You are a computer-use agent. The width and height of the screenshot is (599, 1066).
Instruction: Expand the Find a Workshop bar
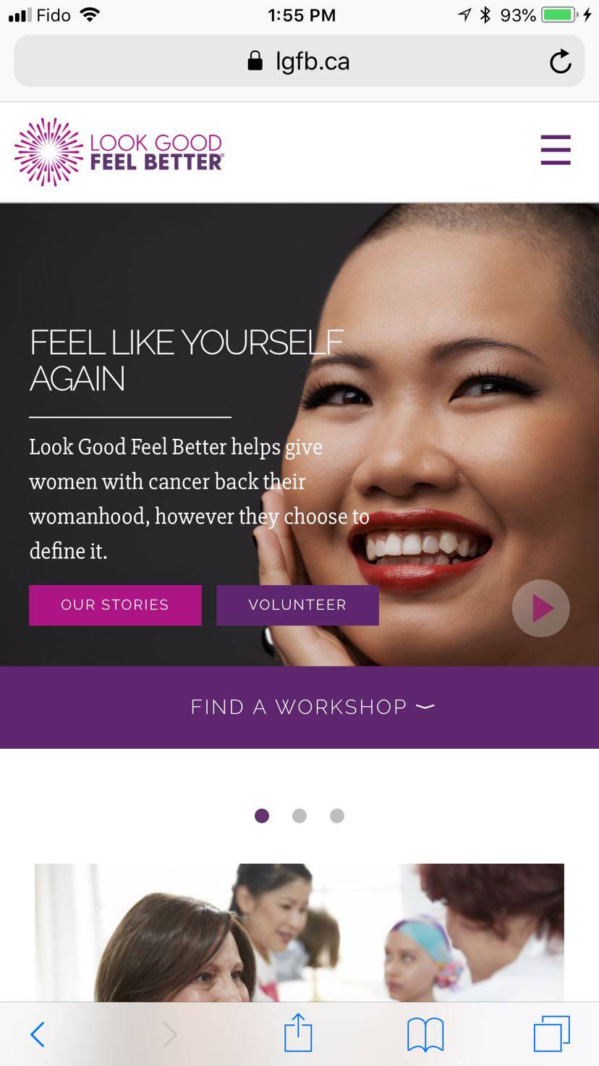(299, 708)
